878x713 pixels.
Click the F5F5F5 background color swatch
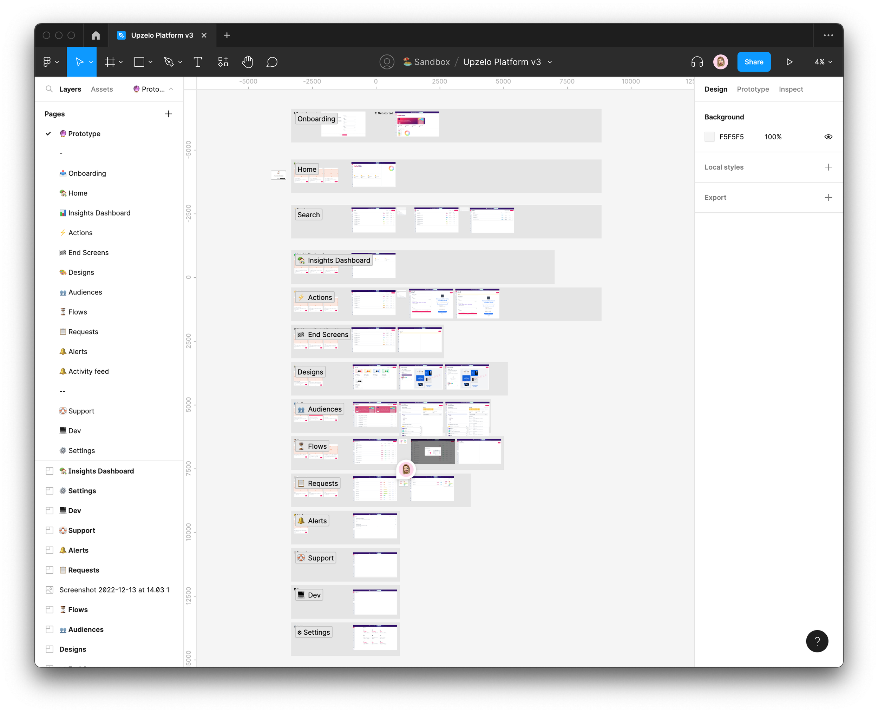[x=709, y=137]
